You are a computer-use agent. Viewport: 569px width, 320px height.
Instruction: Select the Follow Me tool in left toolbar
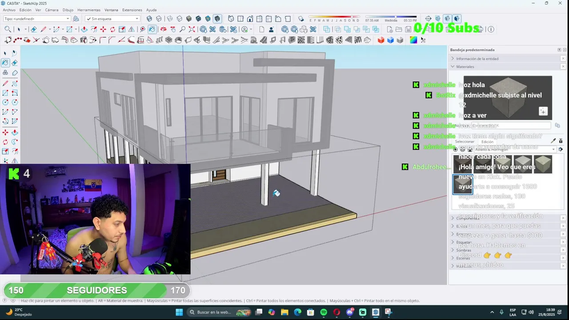(x=15, y=141)
